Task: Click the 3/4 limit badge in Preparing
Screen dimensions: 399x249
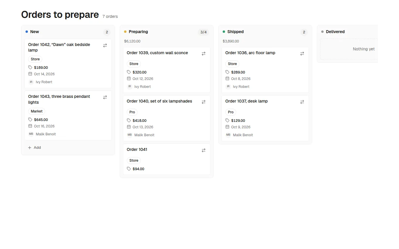Action: (204, 32)
